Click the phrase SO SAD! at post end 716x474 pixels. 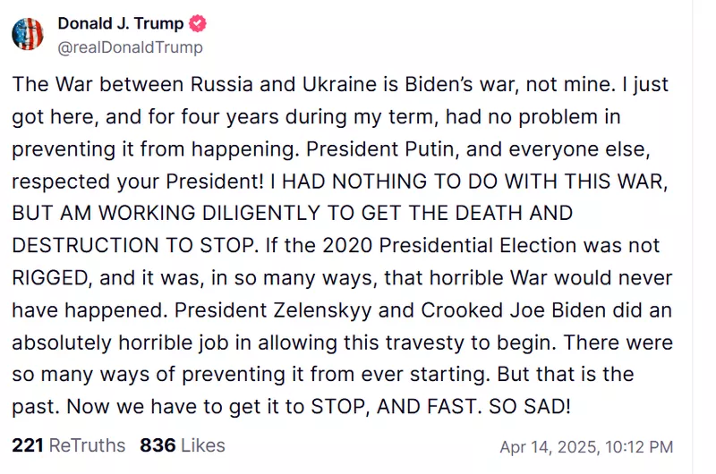[530, 406]
